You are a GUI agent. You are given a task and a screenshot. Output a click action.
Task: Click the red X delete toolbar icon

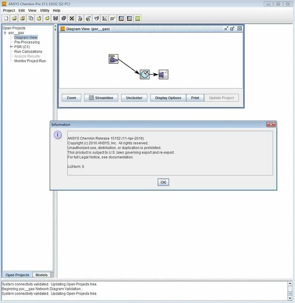pos(72,18)
